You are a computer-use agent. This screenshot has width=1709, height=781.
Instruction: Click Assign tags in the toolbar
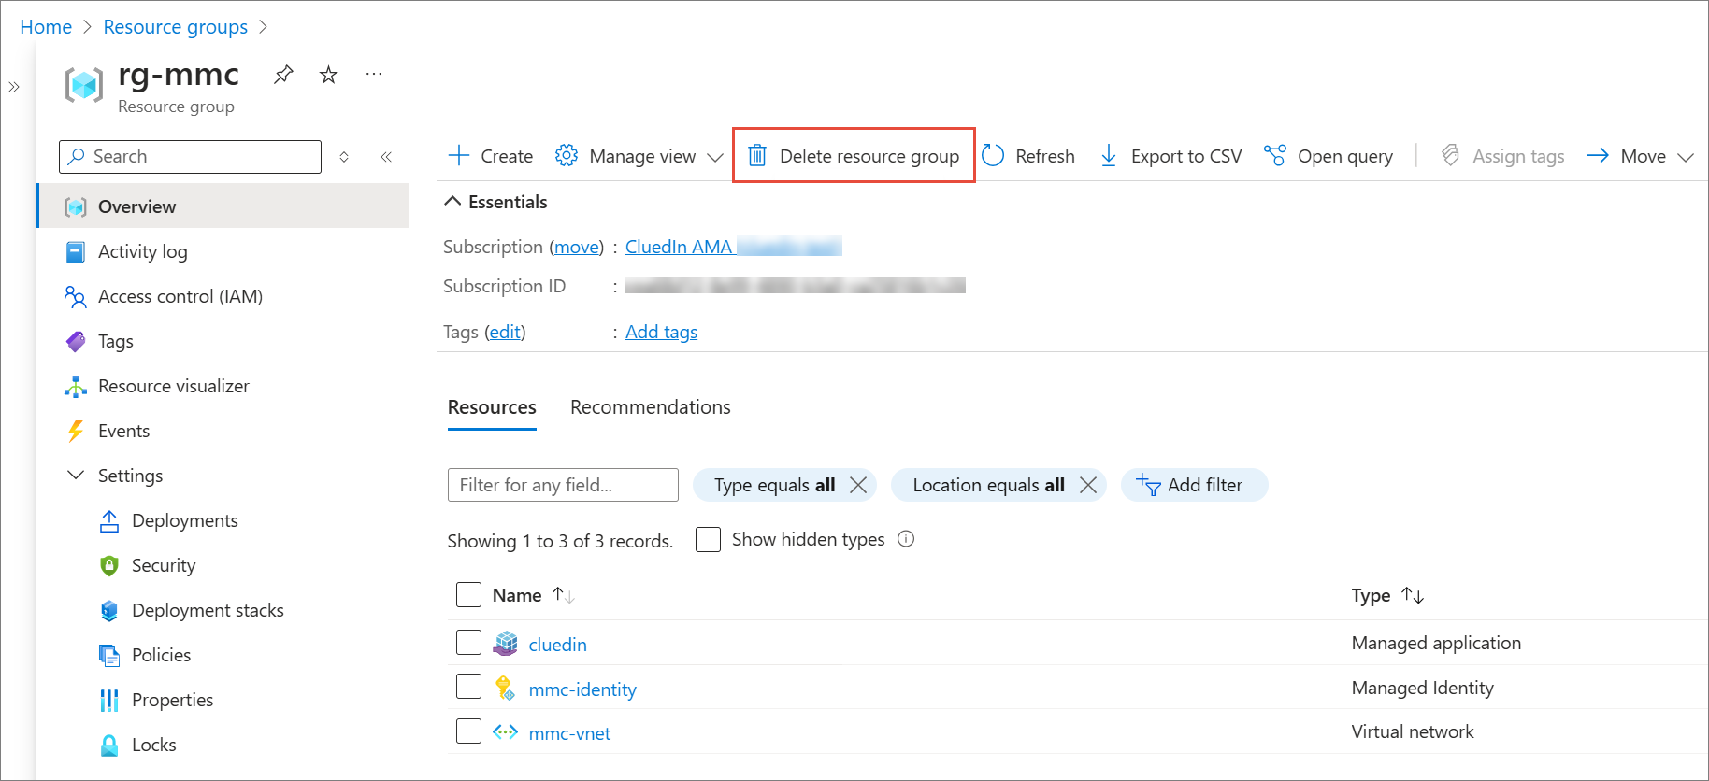coord(1502,156)
